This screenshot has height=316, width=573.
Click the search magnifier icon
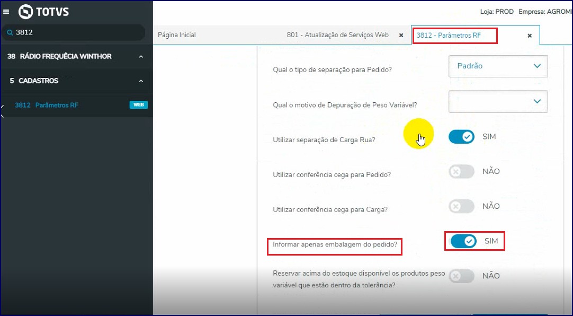pyautogui.click(x=10, y=32)
